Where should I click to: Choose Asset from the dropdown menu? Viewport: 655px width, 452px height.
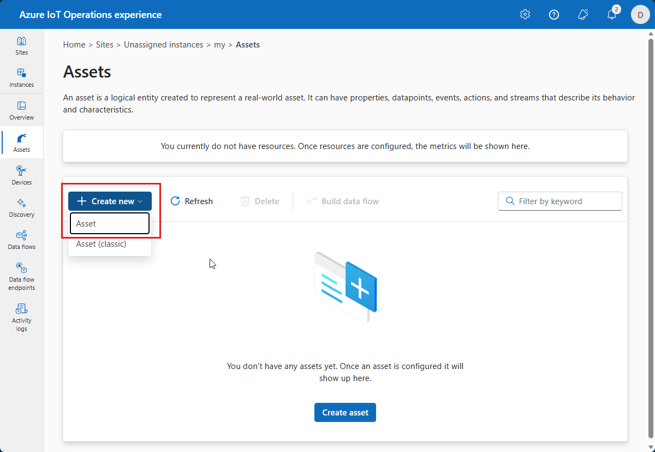click(x=110, y=224)
